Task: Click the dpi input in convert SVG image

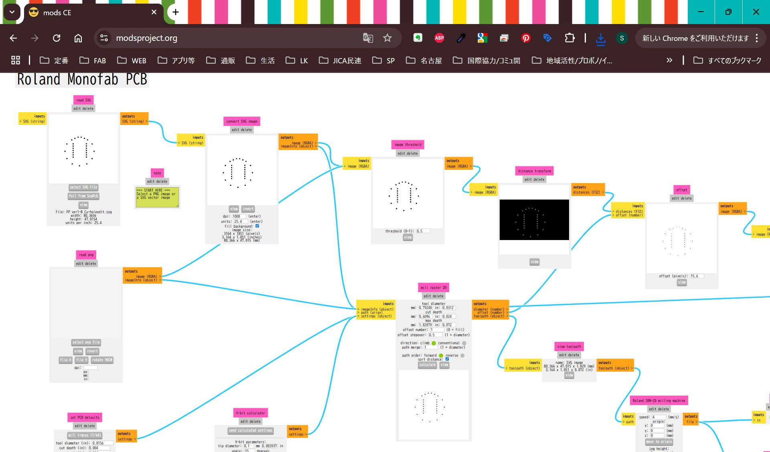Action: 239,216
